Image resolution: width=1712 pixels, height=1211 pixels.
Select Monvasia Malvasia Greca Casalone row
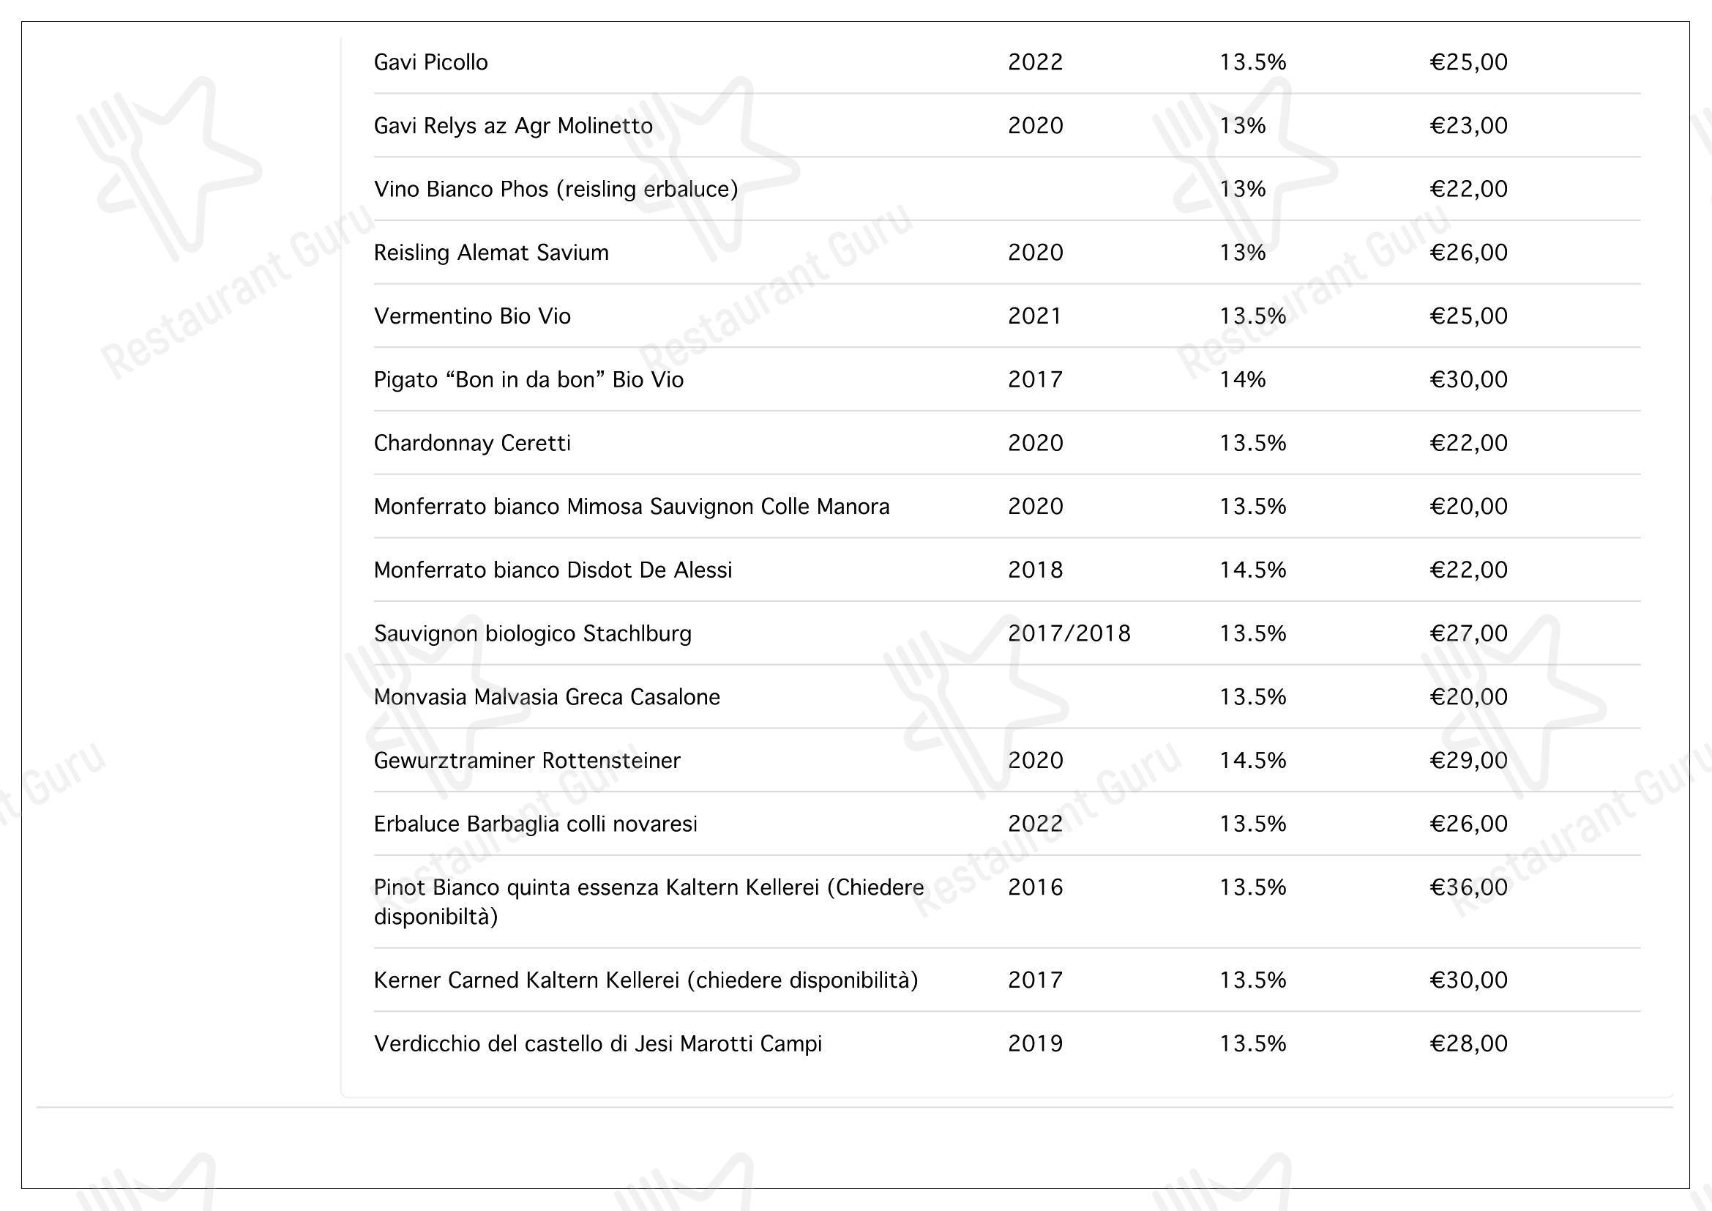point(1006,696)
